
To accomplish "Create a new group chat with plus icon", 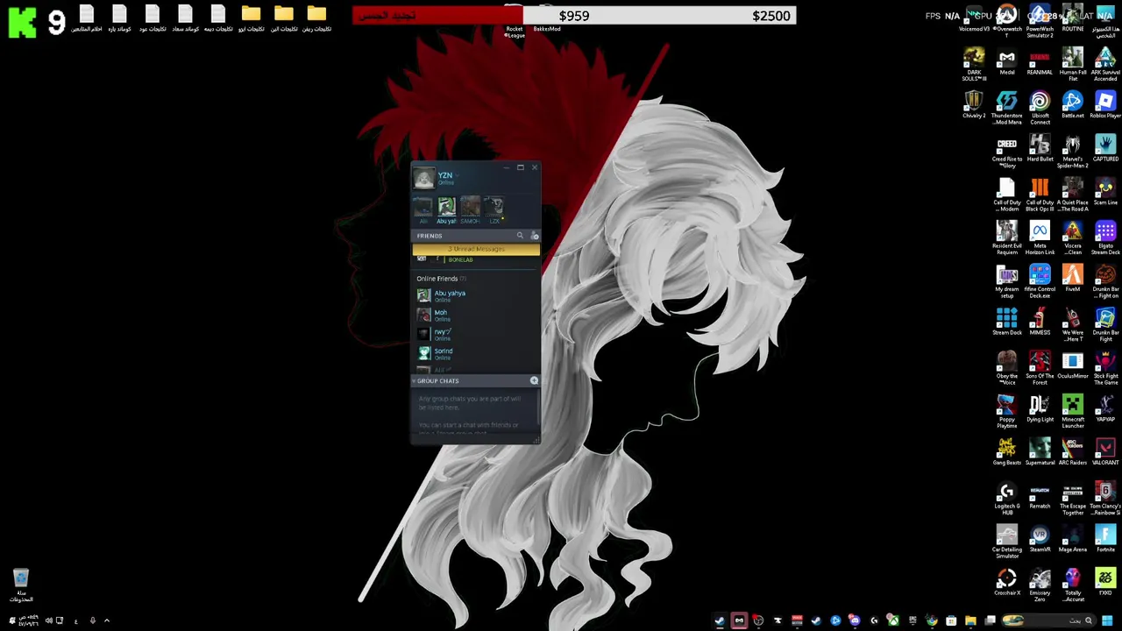I will coord(534,380).
